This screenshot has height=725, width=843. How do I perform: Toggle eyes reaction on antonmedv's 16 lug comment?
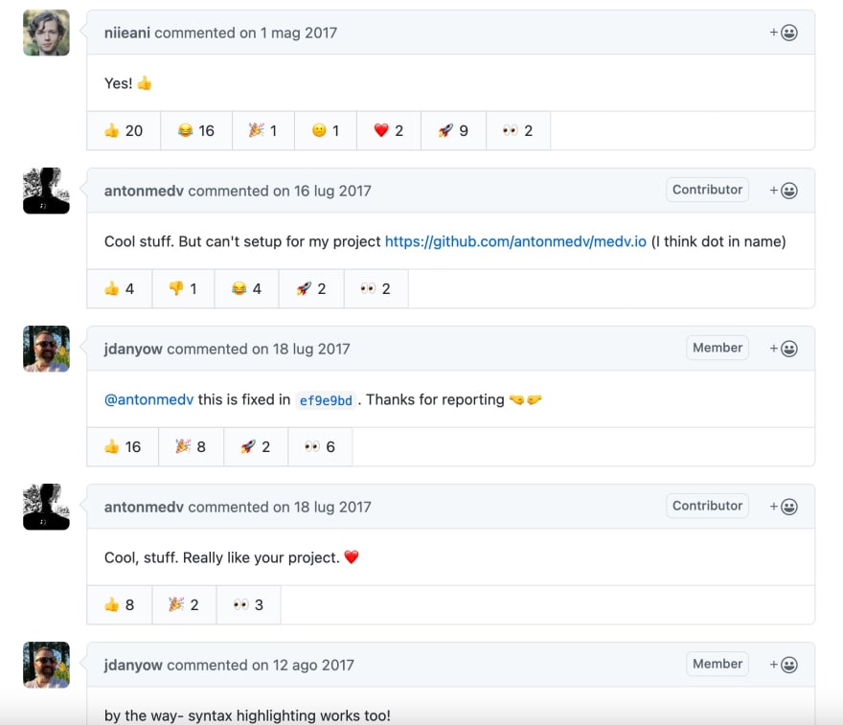point(376,288)
